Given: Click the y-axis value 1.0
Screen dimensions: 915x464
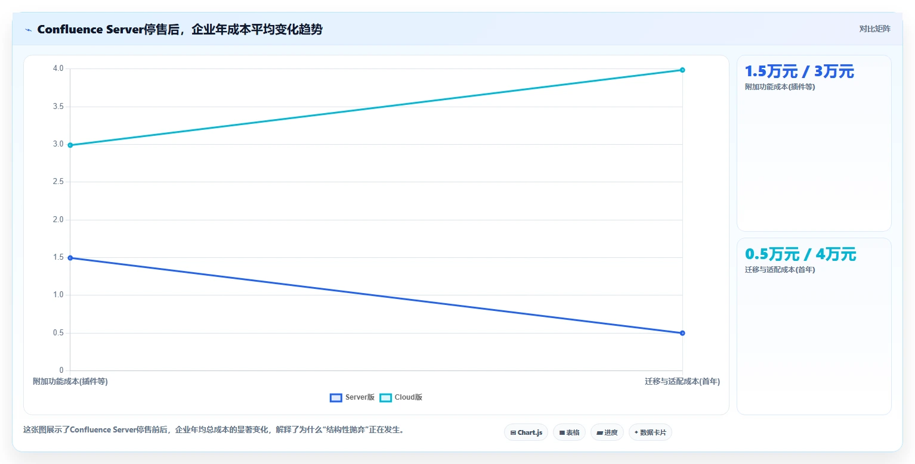Looking at the screenshot, I should (58, 295).
